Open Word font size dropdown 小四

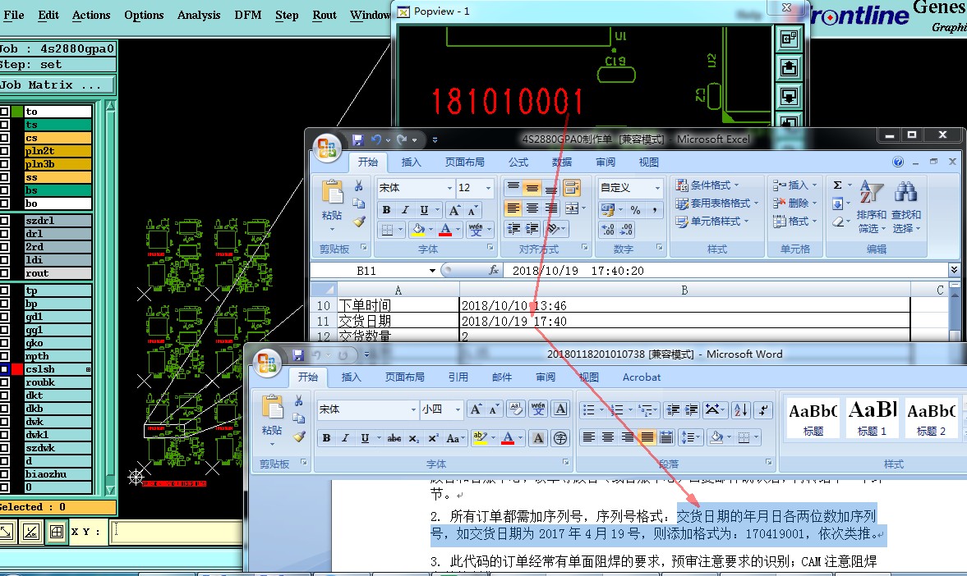(x=458, y=409)
